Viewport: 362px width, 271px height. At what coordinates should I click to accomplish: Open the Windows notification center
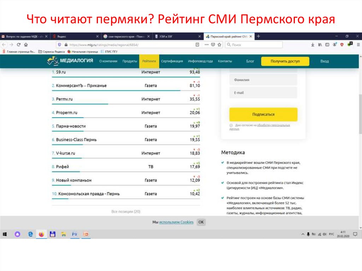[x=355, y=234]
